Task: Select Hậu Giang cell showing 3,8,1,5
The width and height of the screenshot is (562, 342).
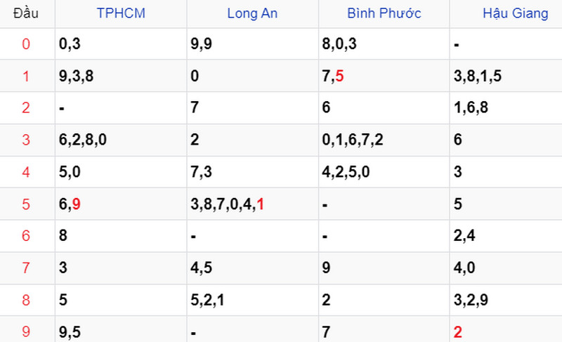Action: pos(506,76)
